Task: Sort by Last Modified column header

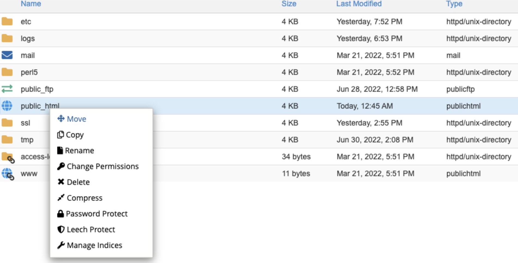Action: [359, 4]
